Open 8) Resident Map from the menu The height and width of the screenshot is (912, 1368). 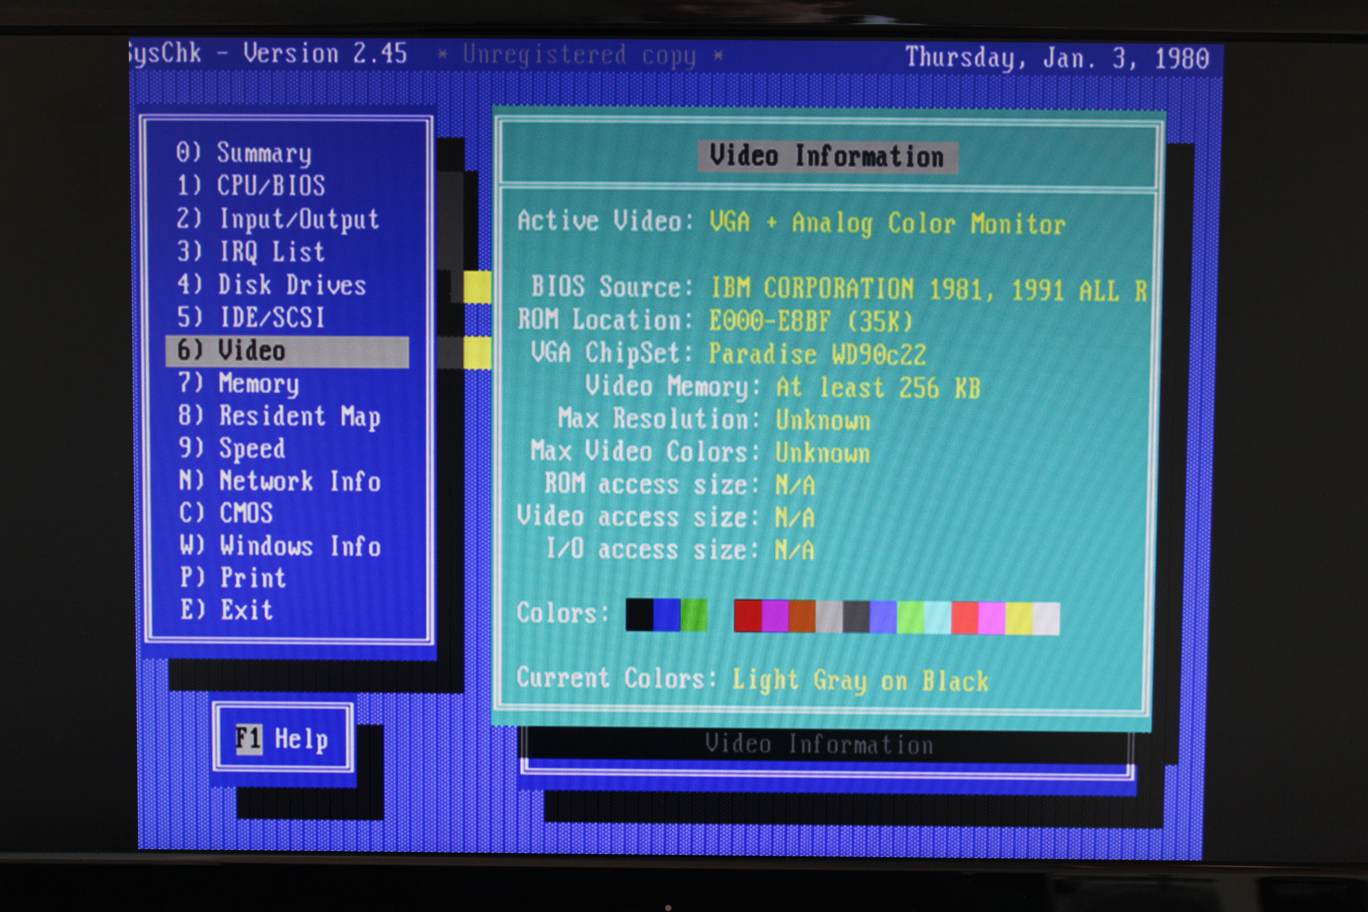tap(279, 416)
